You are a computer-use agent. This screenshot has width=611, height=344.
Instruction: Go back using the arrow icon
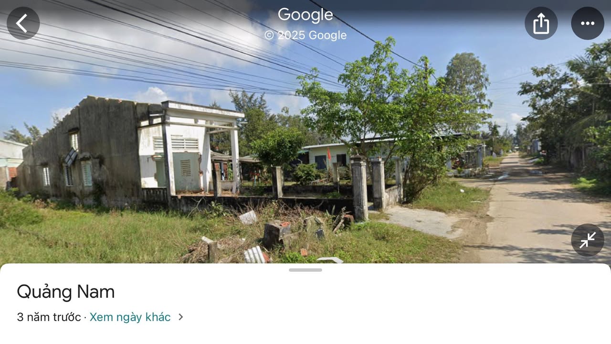[x=23, y=23]
